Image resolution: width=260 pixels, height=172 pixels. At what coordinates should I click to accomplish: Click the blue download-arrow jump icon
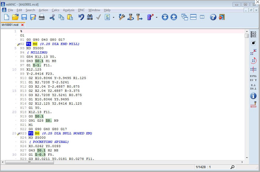174,17
